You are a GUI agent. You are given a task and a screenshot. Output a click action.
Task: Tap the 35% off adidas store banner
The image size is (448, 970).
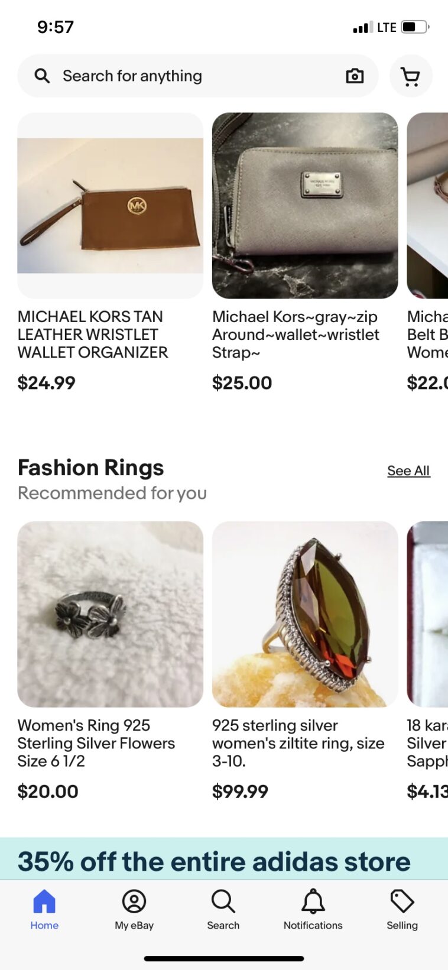[214, 861]
